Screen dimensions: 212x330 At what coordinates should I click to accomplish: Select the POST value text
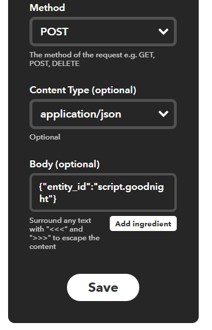point(54,32)
